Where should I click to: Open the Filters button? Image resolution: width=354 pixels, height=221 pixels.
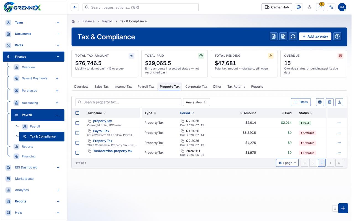tap(301, 102)
